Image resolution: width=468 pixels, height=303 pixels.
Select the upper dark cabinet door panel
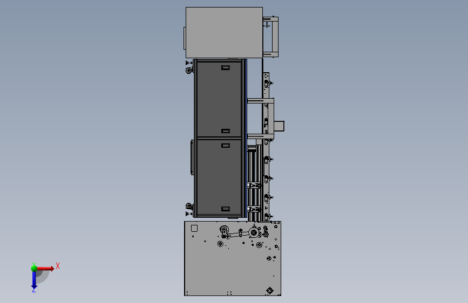(x=219, y=99)
